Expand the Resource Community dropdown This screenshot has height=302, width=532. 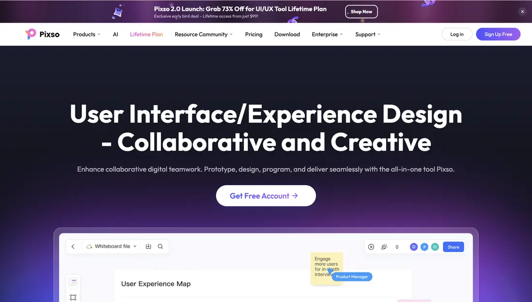(203, 34)
